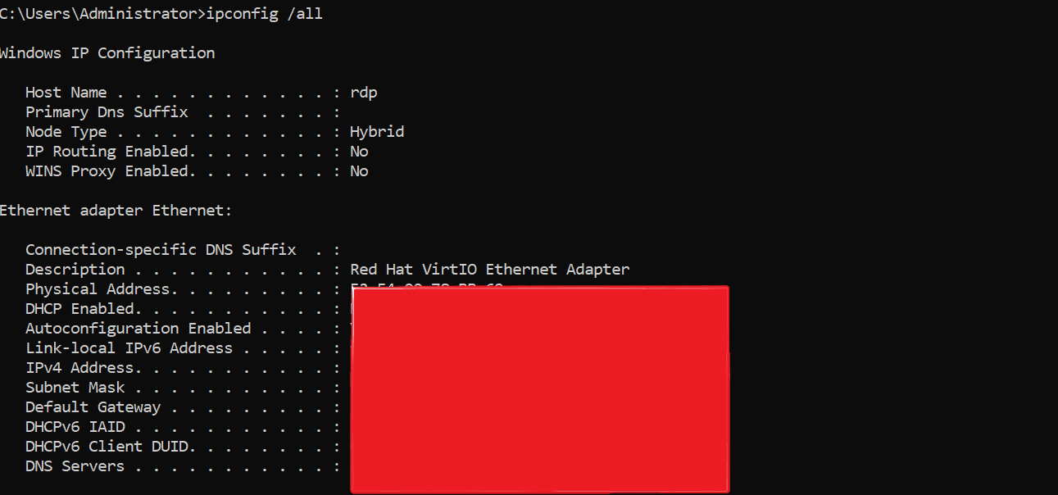Click the 'Primary Dns Suffix' line
The image size is (1058, 495).
[x=182, y=112]
